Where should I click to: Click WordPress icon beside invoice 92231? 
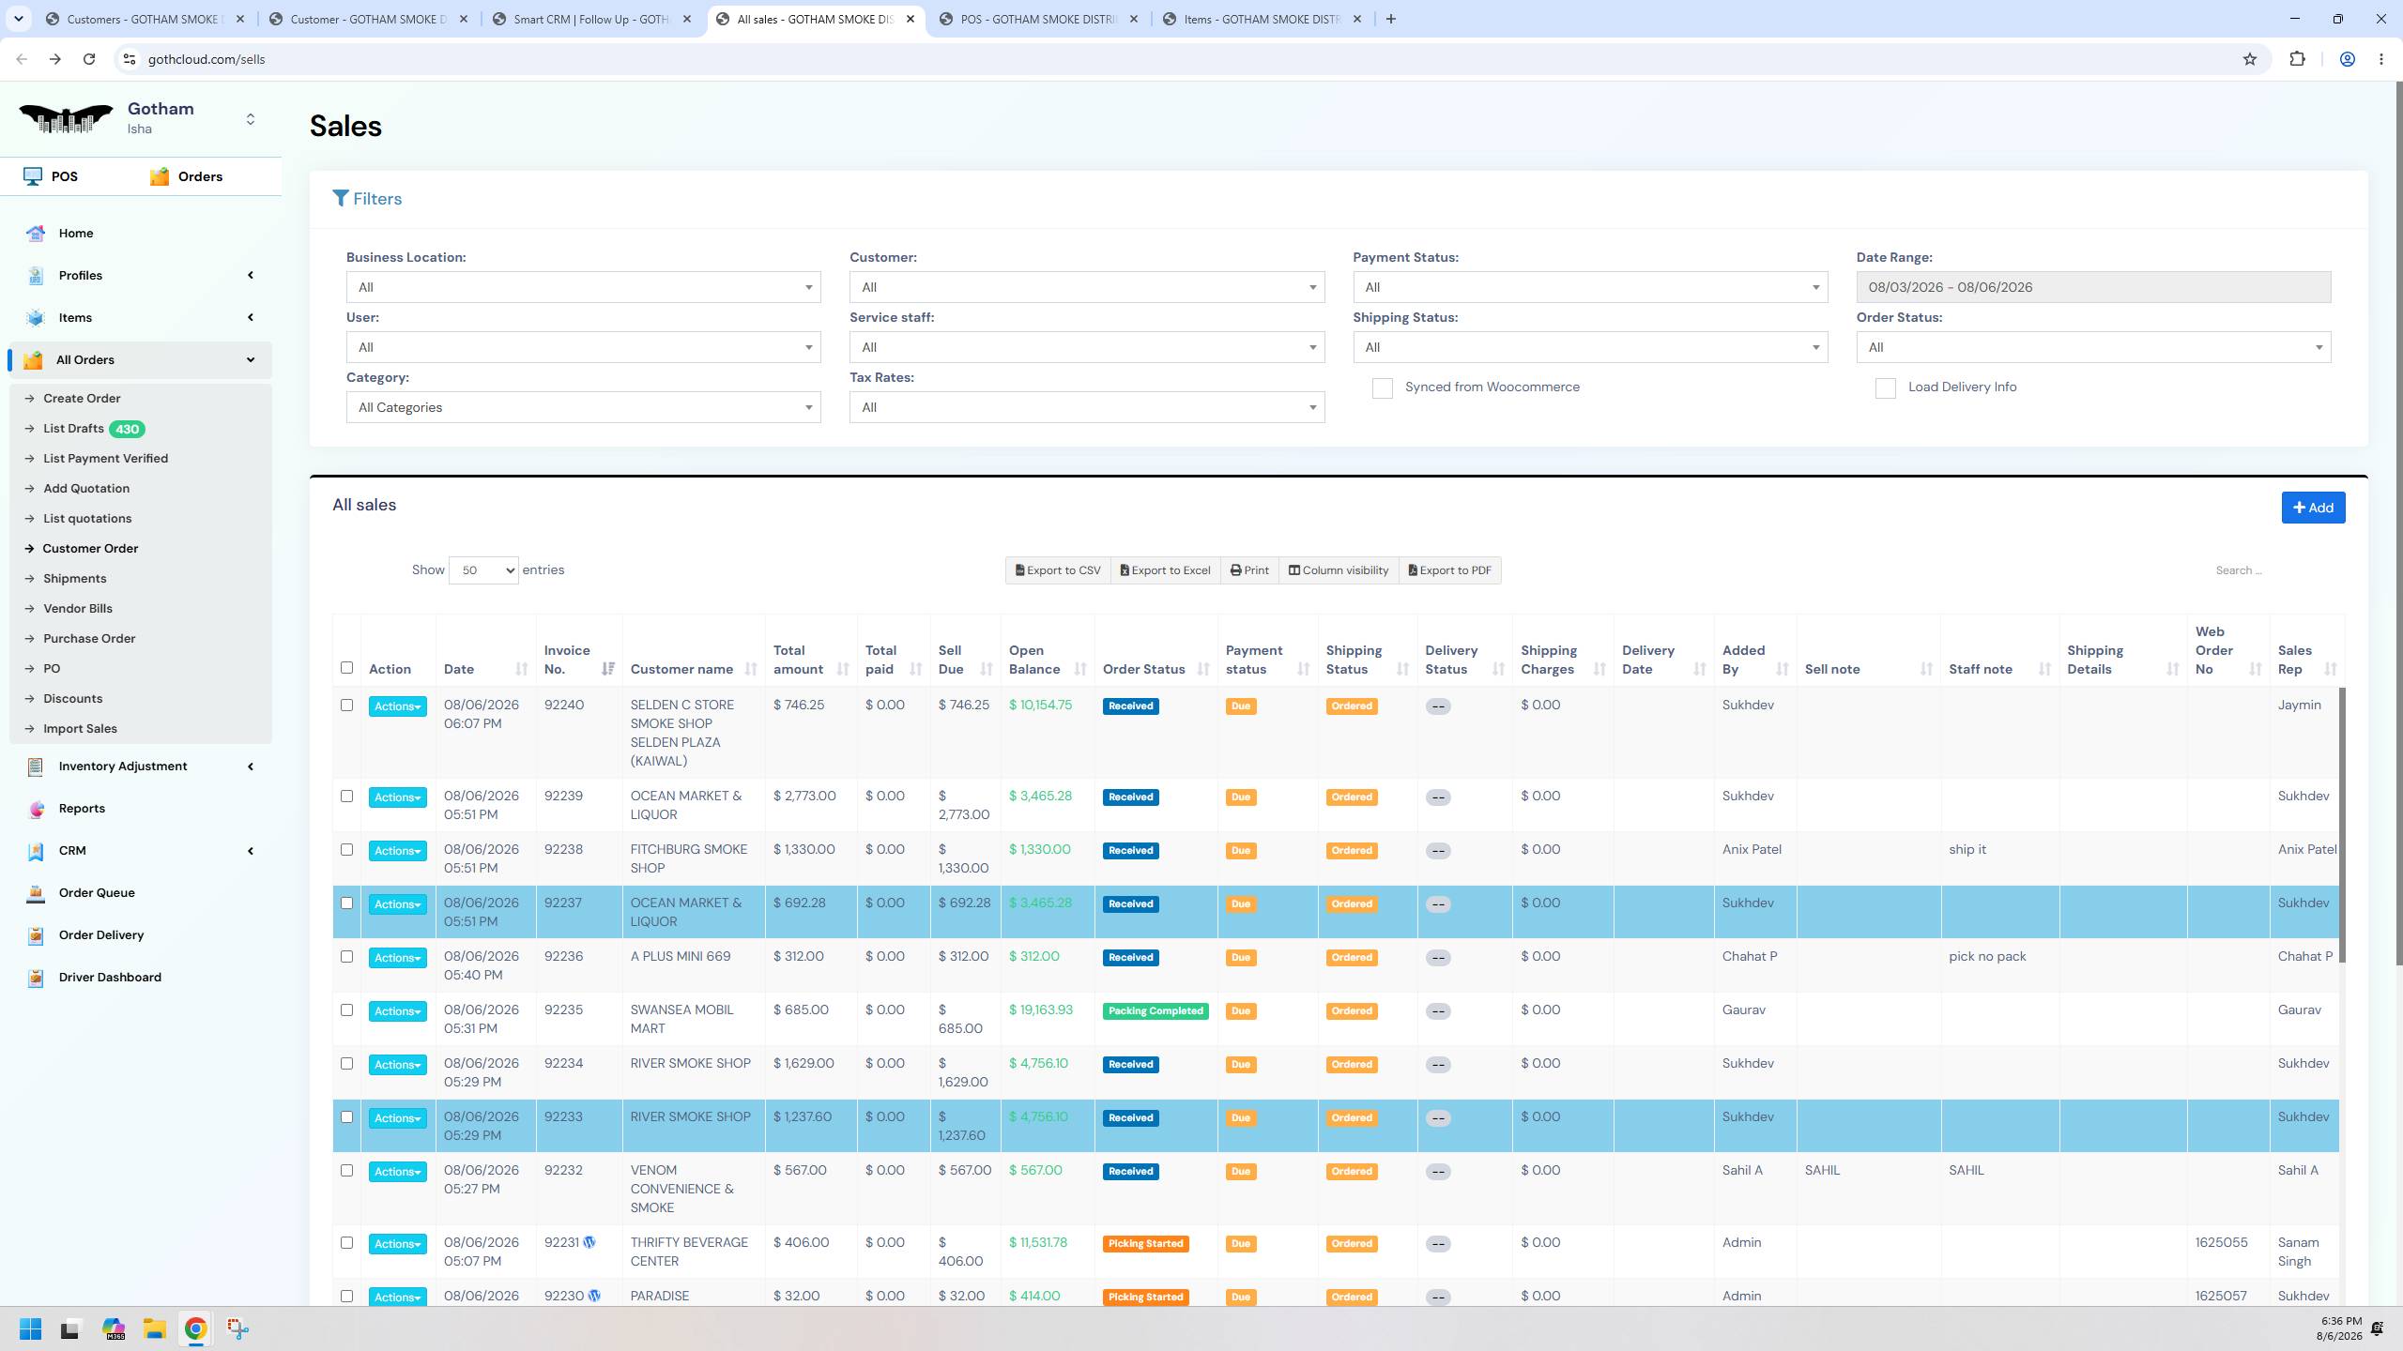(589, 1242)
